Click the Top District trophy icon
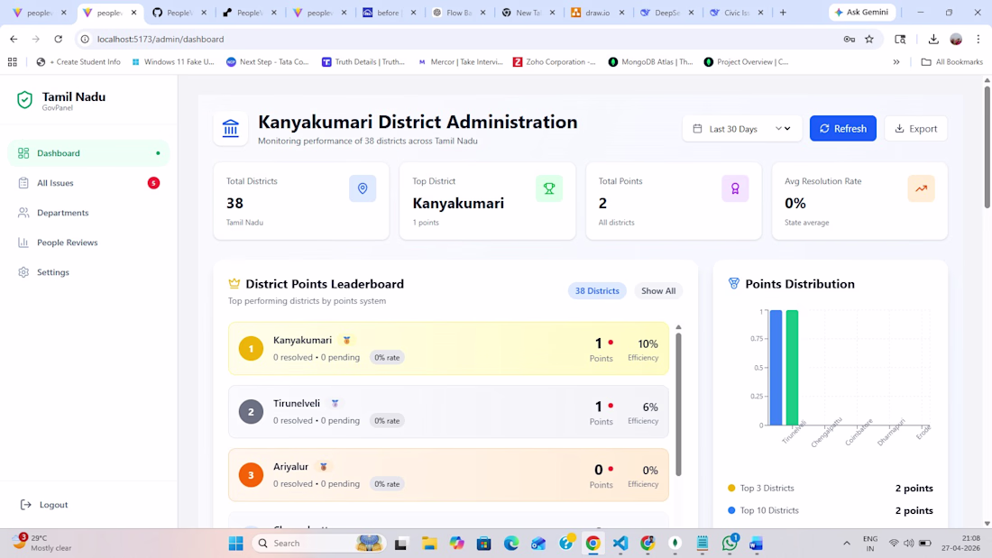The height and width of the screenshot is (558, 992). pyautogui.click(x=549, y=188)
